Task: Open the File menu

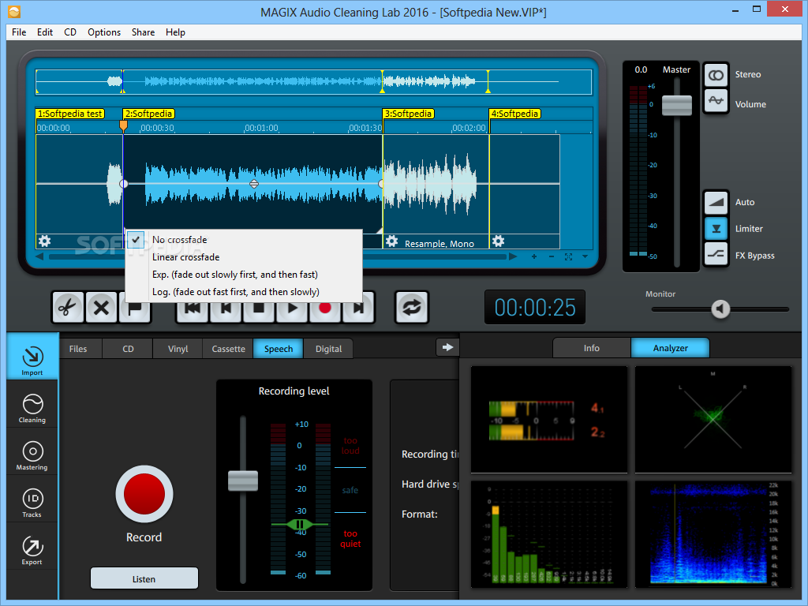Action: [x=19, y=32]
